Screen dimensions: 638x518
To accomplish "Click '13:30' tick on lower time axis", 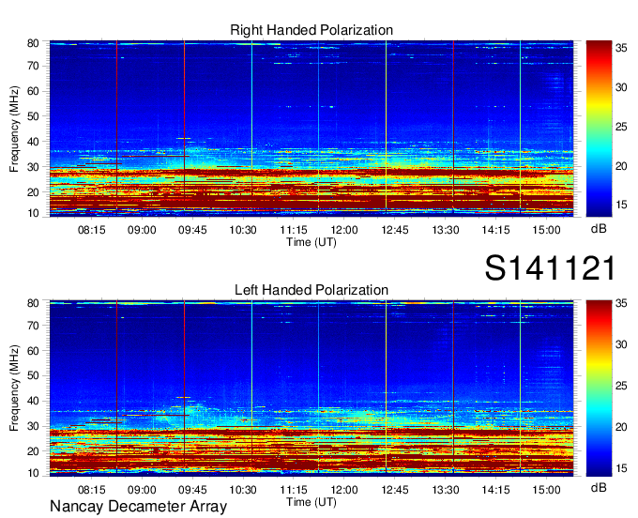I will [x=445, y=490].
